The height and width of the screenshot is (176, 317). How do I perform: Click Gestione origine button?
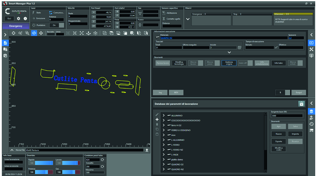[229, 63]
